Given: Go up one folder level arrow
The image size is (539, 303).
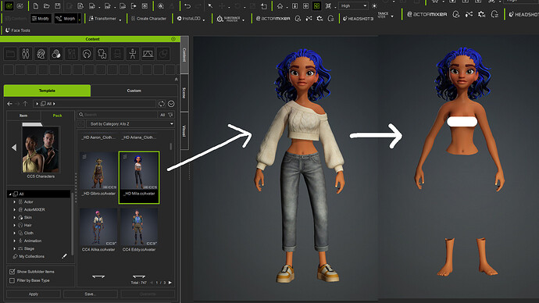Looking at the screenshot, I should [x=25, y=103].
